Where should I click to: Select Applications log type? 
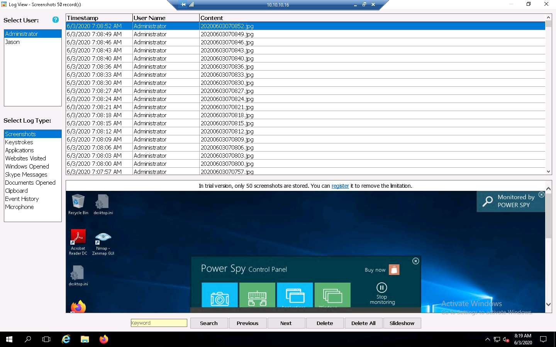pyautogui.click(x=33, y=150)
